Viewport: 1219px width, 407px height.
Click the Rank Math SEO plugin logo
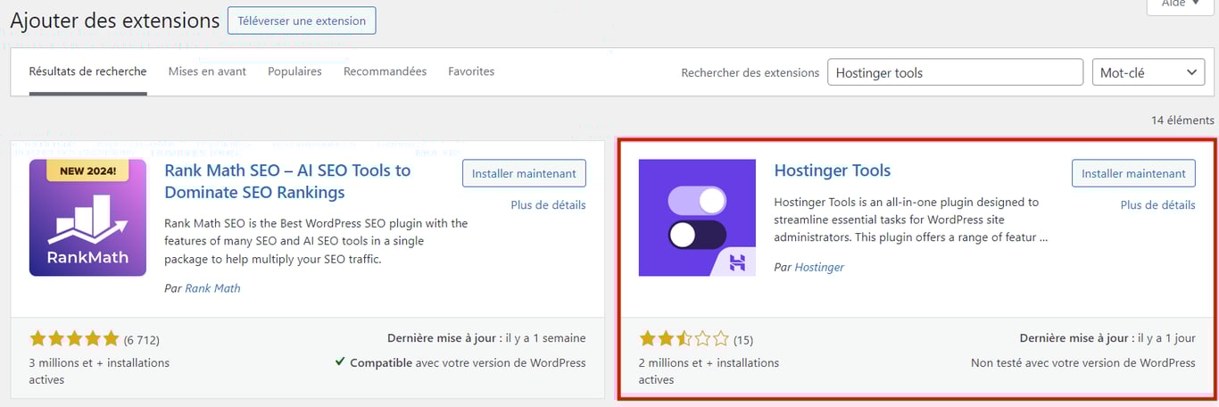pyautogui.click(x=87, y=218)
